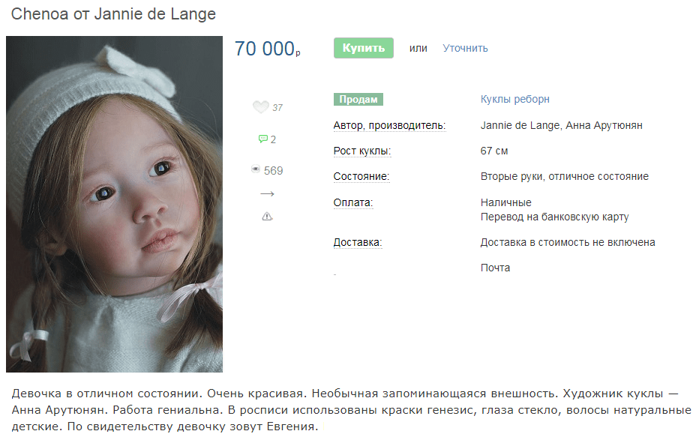Click the share arrow icon
The height and width of the screenshot is (437, 693).
[x=268, y=194]
